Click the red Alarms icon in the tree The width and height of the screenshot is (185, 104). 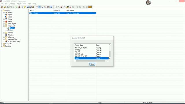(x=6, y=21)
